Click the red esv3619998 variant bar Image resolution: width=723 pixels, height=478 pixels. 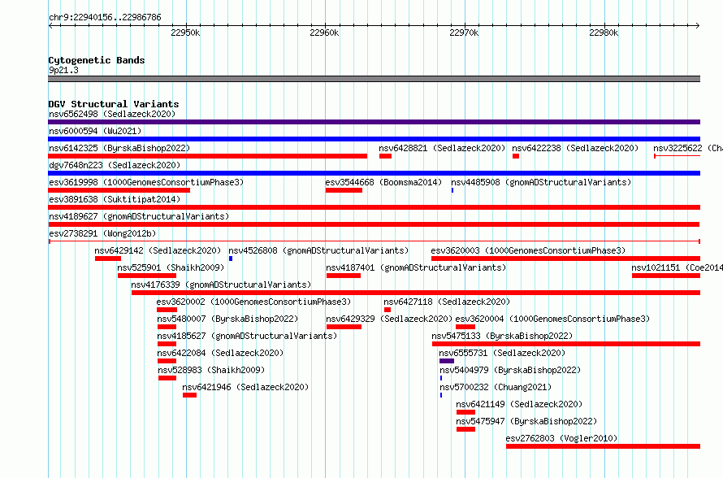[119, 190]
